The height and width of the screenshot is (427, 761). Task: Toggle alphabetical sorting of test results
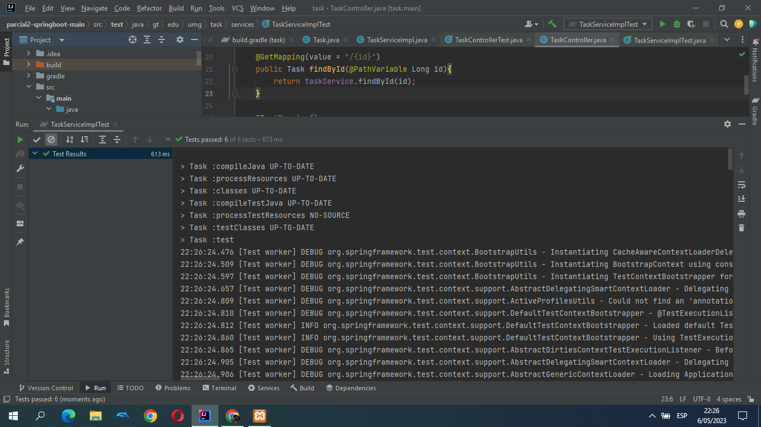coord(70,140)
